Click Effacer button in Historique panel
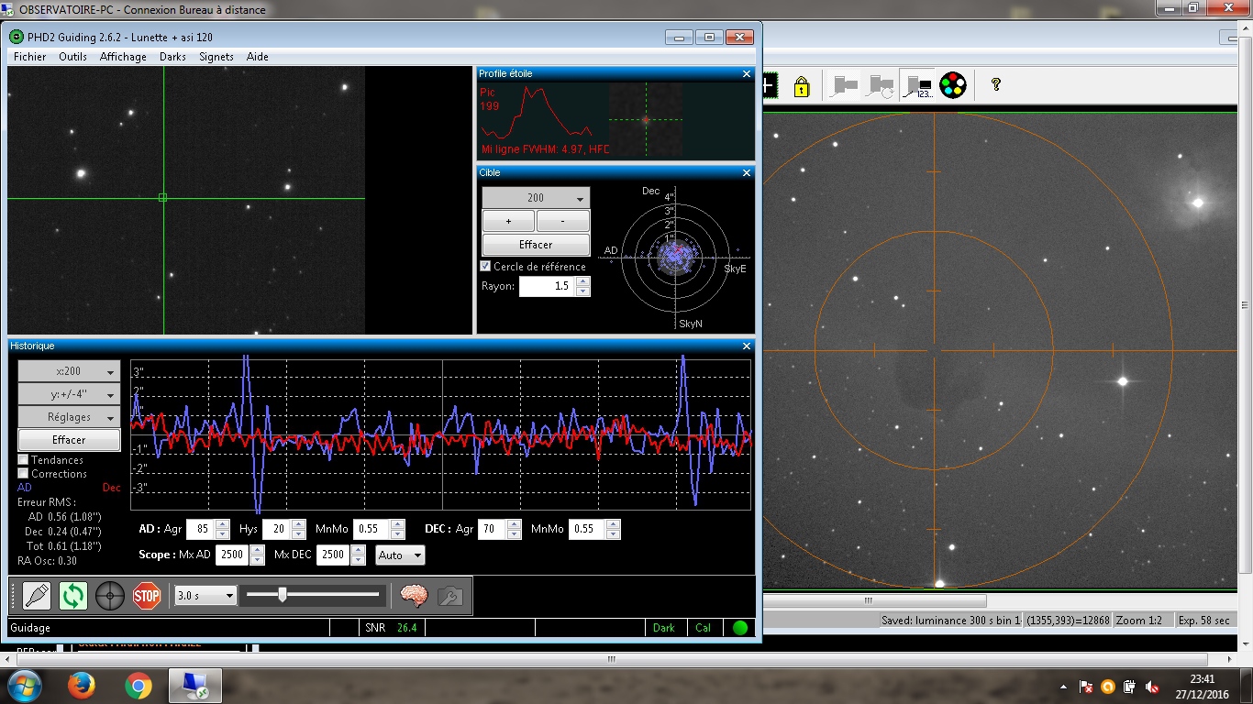The width and height of the screenshot is (1253, 704). 69,440
